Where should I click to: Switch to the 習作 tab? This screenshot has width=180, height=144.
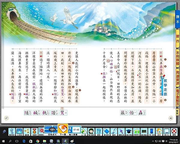point(178,39)
